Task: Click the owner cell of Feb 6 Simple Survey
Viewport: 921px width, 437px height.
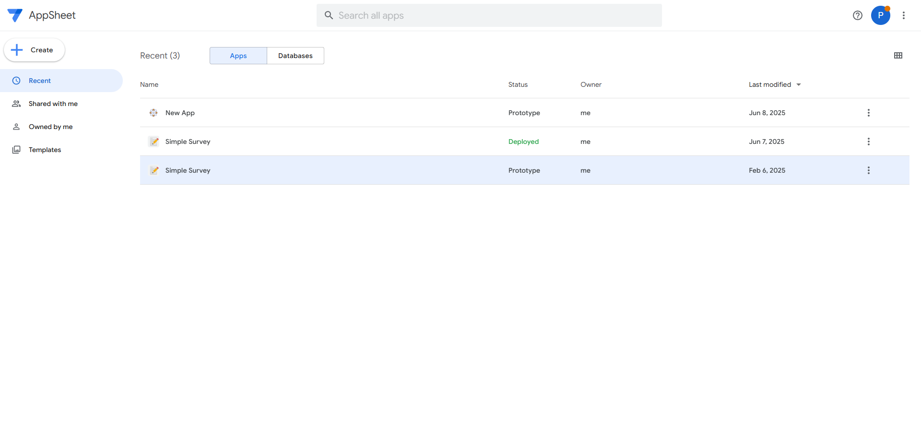Action: coord(585,170)
